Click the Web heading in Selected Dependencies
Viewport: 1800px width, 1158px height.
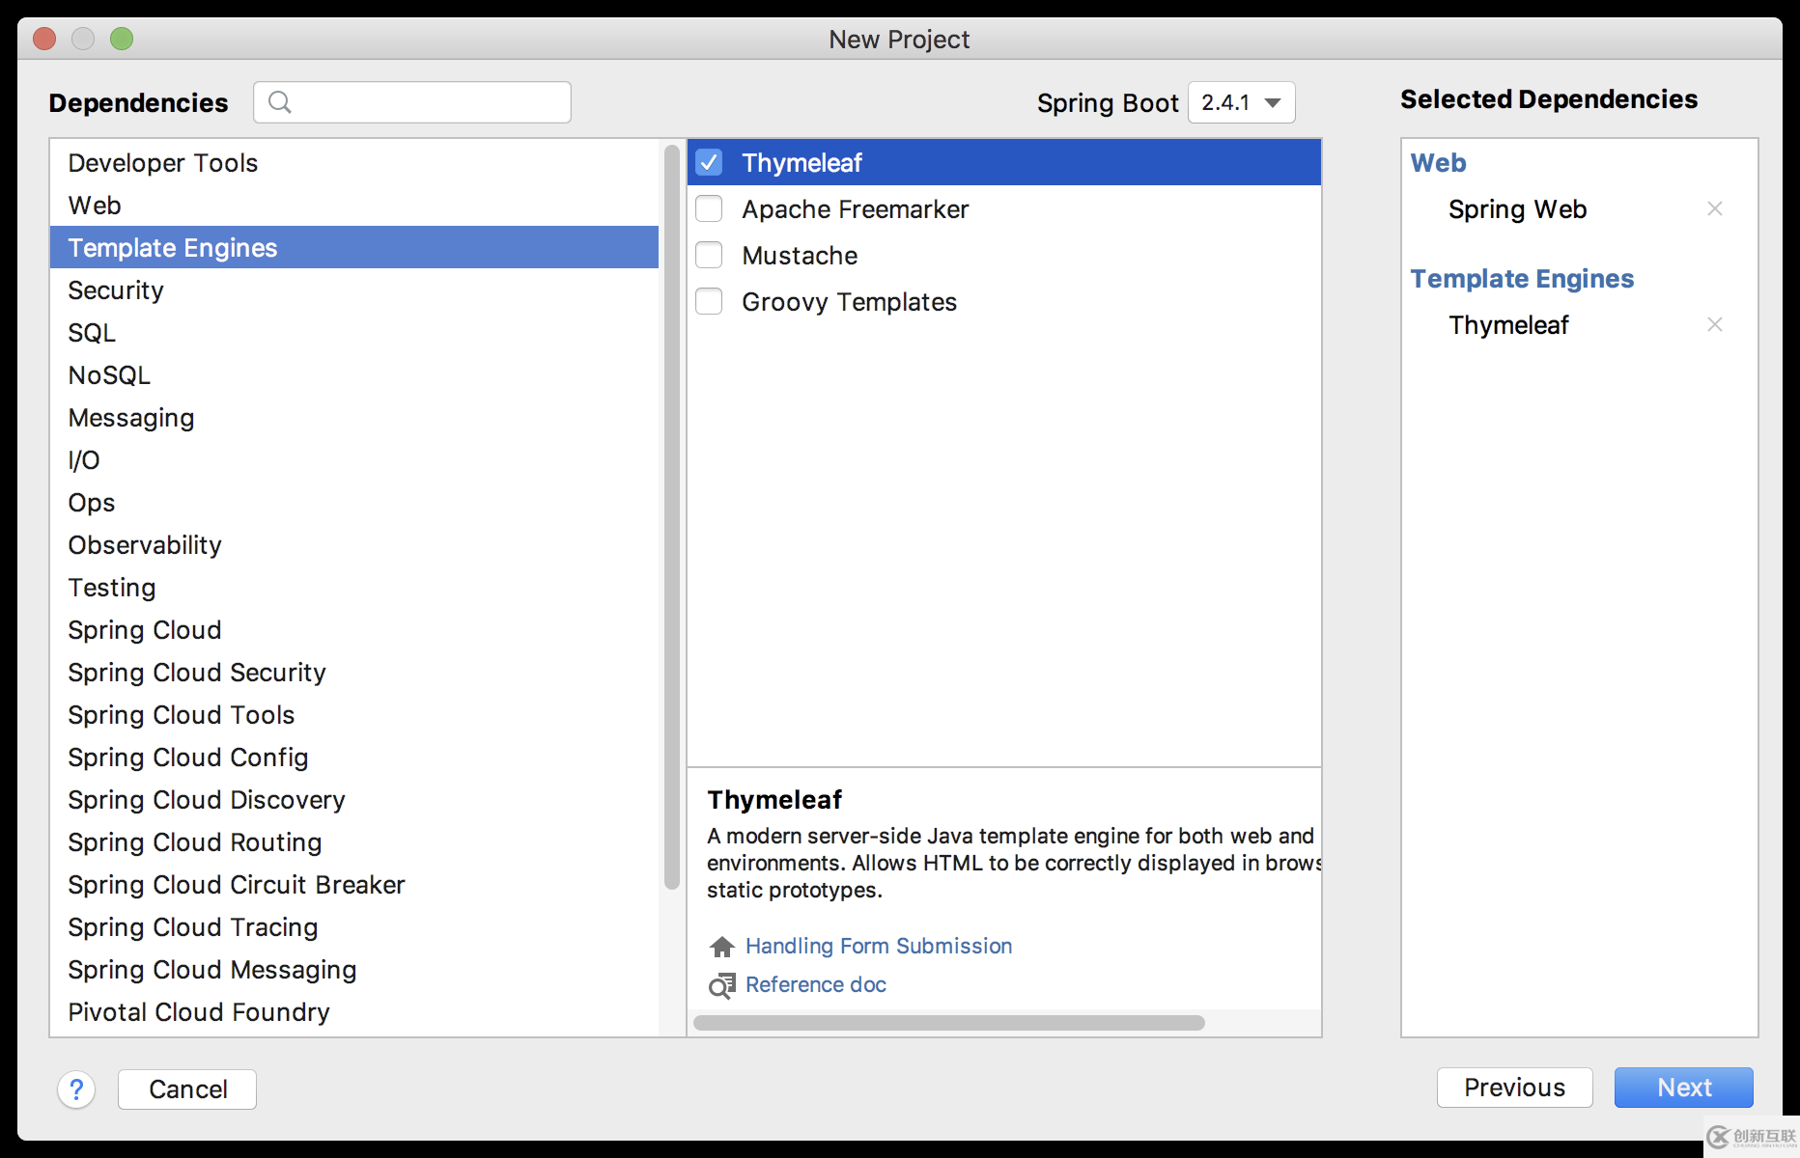pyautogui.click(x=1438, y=163)
